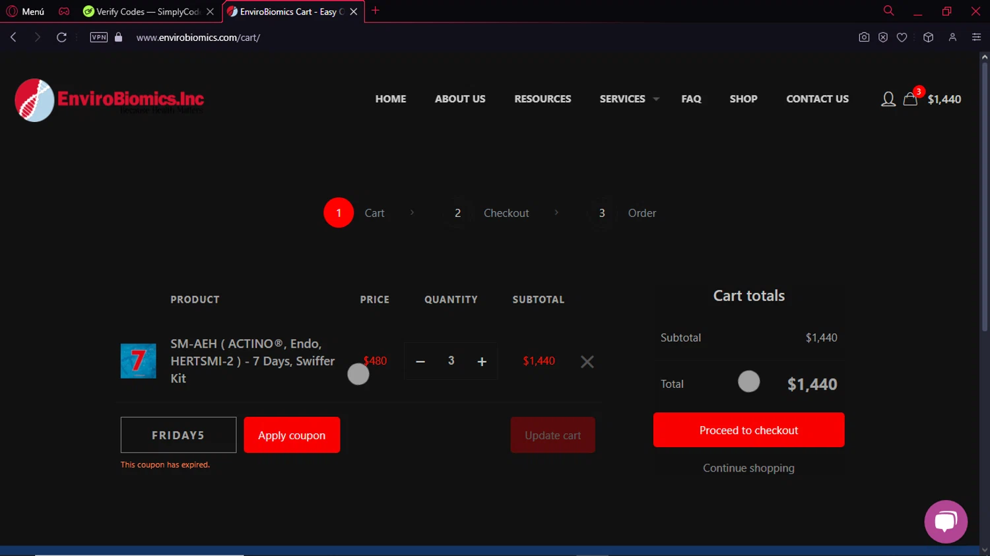This screenshot has width=990, height=556.
Task: Close the EnviroBiomics Cart tab
Action: (354, 11)
